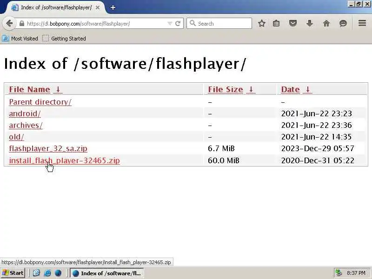Open the hamburger menu
The width and height of the screenshot is (372, 279).
pyautogui.click(x=362, y=23)
